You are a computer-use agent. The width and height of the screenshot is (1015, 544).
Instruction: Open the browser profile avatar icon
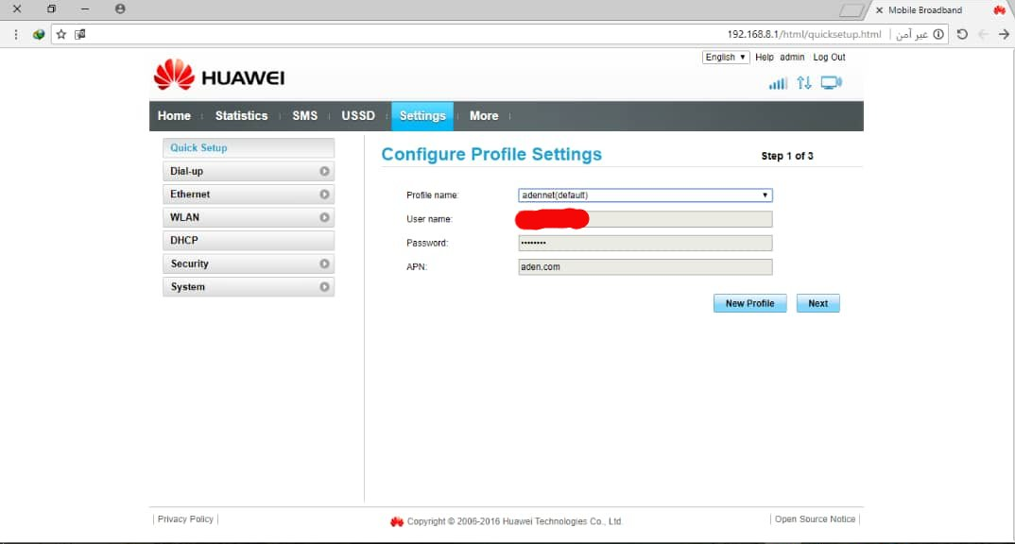click(x=120, y=9)
